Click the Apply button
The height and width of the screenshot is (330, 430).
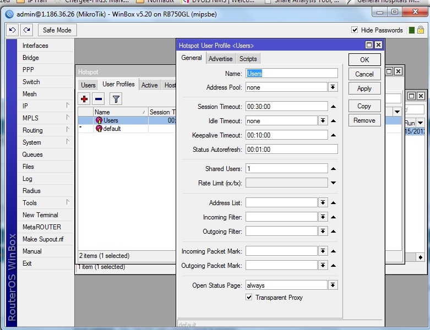[364, 89]
